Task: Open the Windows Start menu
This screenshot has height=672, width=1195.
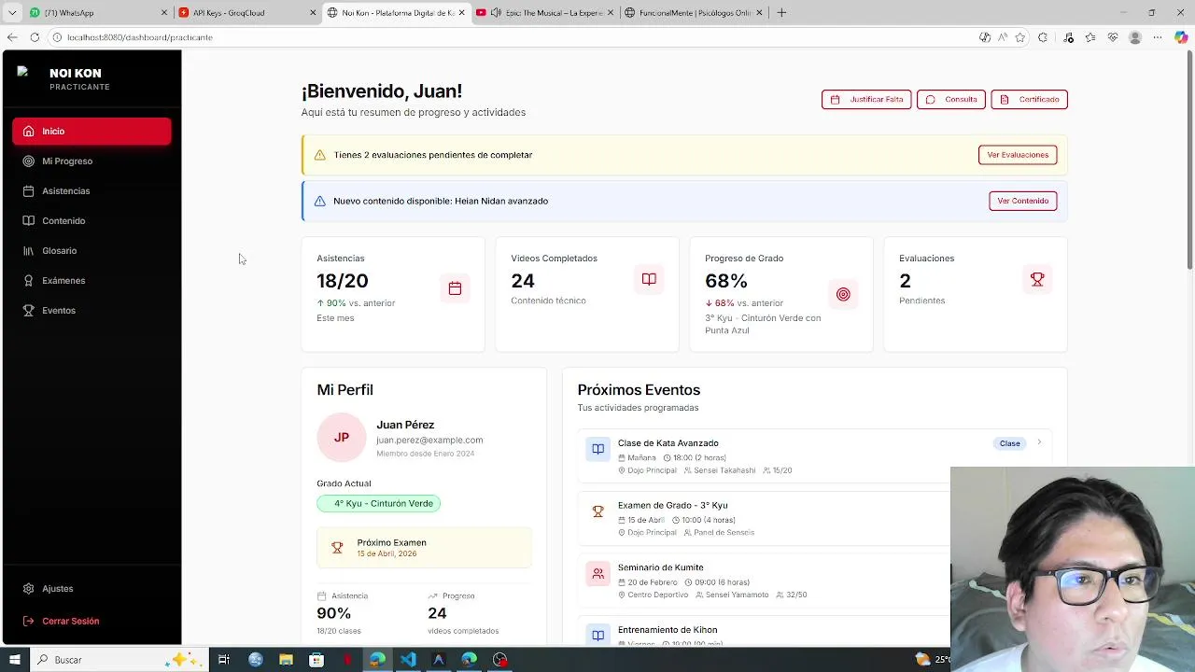Action: pos(14,660)
